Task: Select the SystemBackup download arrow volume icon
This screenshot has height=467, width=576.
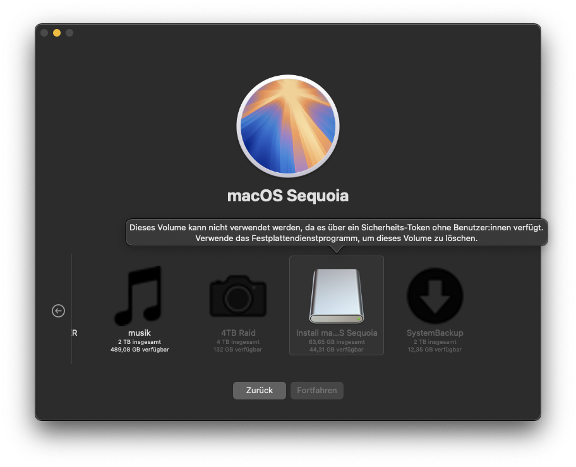Action: [x=435, y=296]
